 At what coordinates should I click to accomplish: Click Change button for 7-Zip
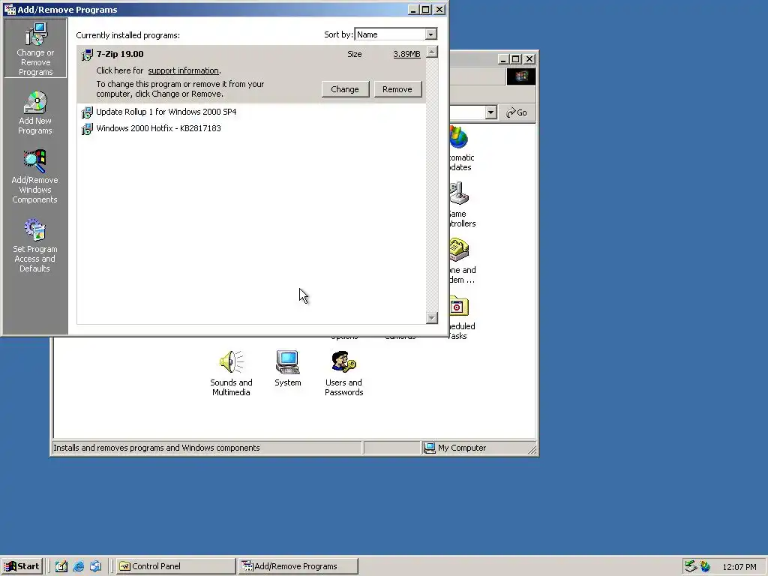345,89
